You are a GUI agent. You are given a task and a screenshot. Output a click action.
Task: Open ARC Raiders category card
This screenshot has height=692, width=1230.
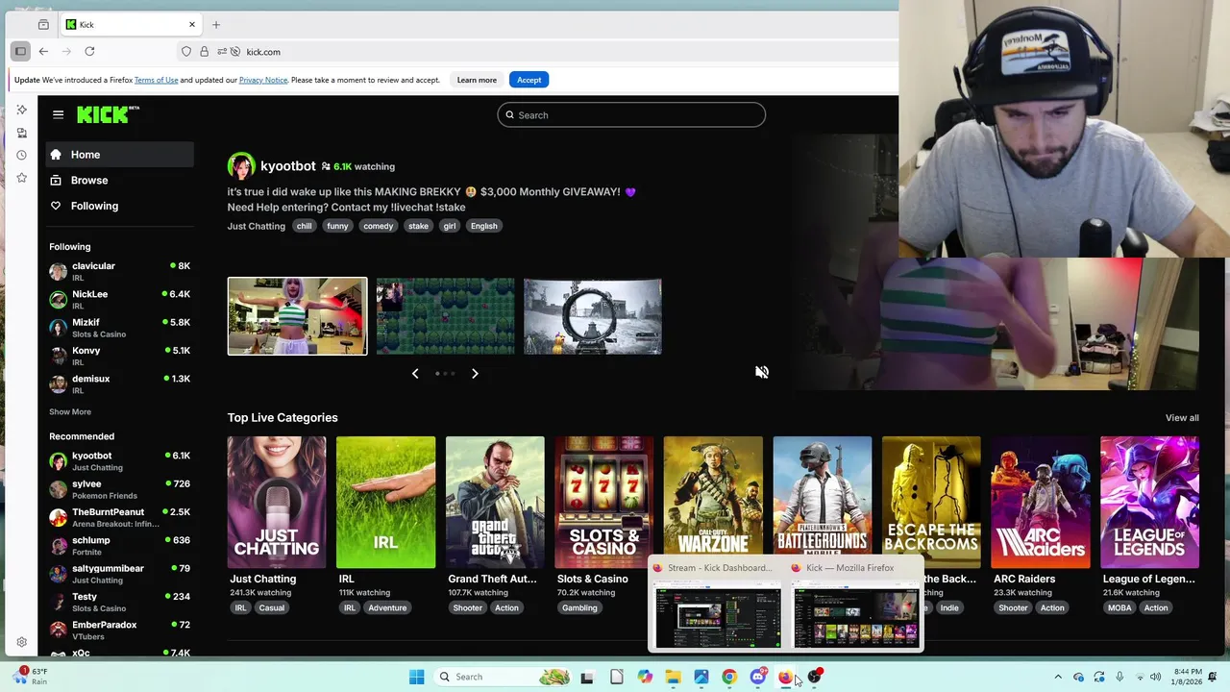1041,503
